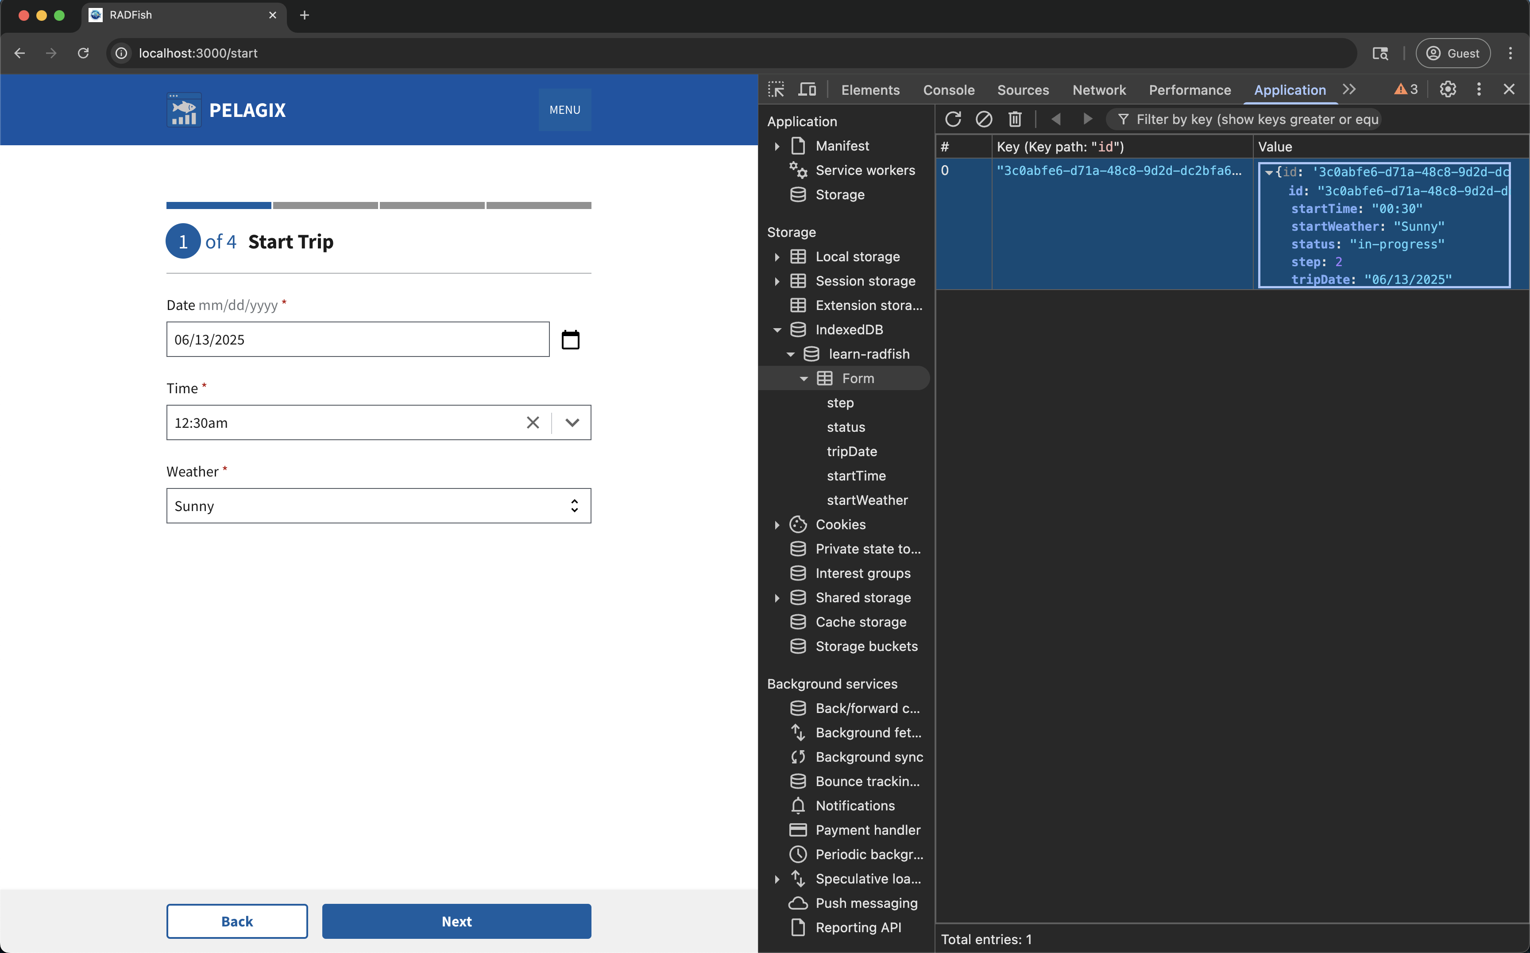Toggle the device emulation toolbar
1530x953 pixels.
(x=807, y=89)
